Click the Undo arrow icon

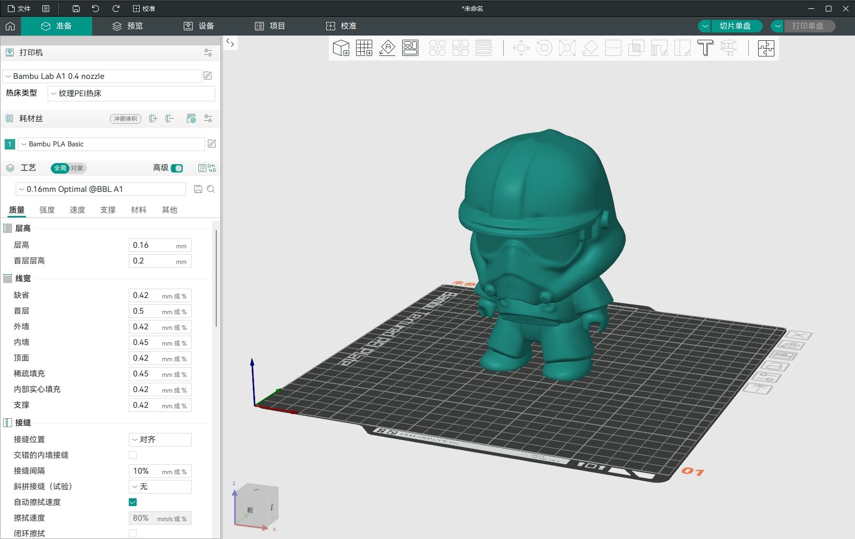tap(95, 8)
